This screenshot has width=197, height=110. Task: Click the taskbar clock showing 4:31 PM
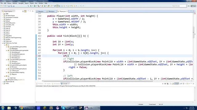click(191, 108)
